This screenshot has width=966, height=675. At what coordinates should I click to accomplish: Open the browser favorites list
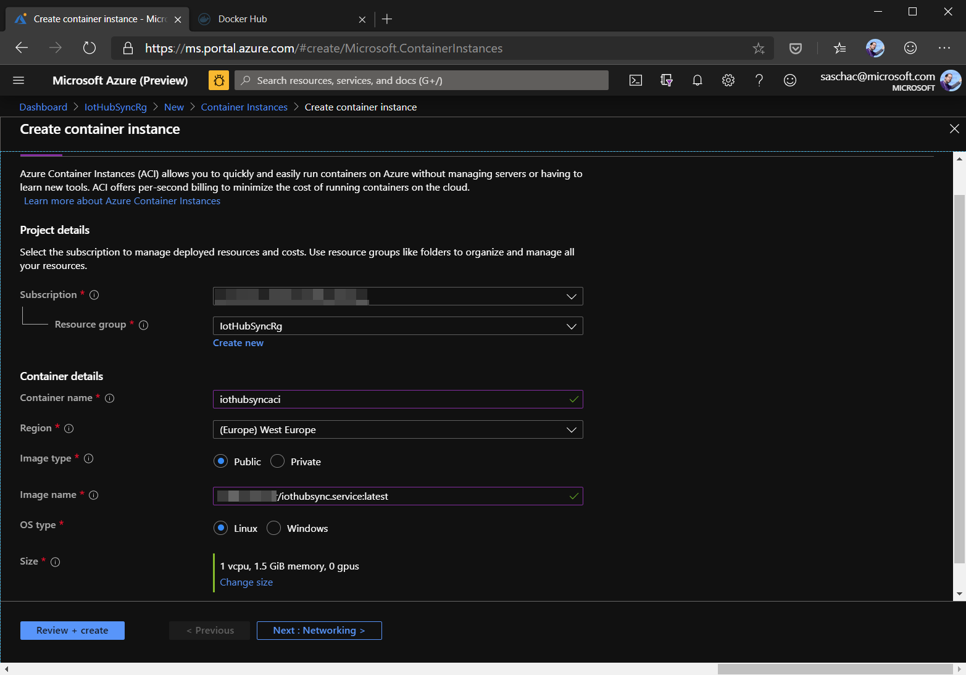pos(839,48)
